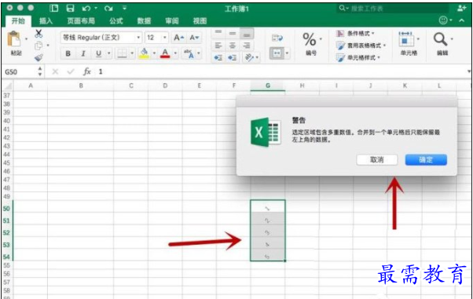Open the font name dropdown
473x299 pixels.
pos(138,38)
